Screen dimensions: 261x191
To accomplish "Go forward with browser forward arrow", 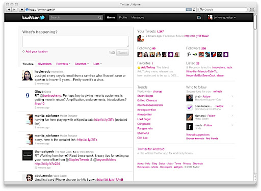I will 14,10.
